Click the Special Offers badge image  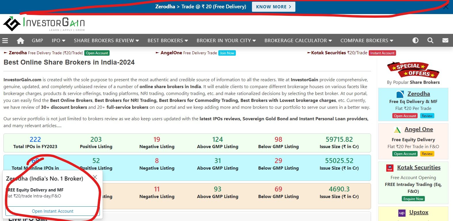(413, 70)
